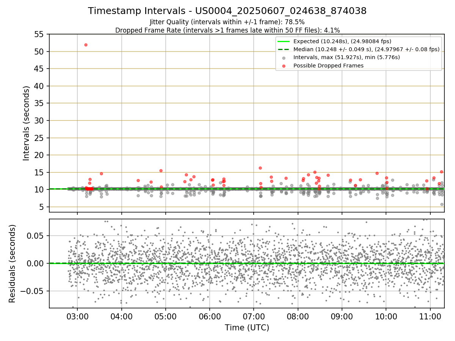Select the Dropped Frame Rate 4.1% subtitle line
This screenshot has width=455, height=341.
(x=227, y=30)
